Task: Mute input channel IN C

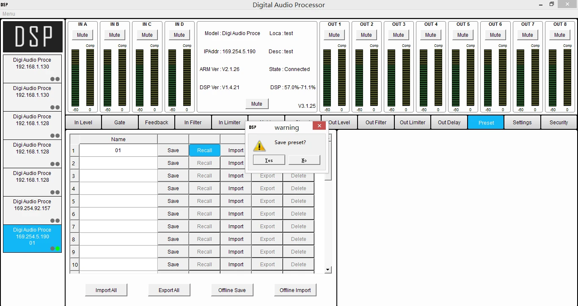Action: (x=147, y=35)
